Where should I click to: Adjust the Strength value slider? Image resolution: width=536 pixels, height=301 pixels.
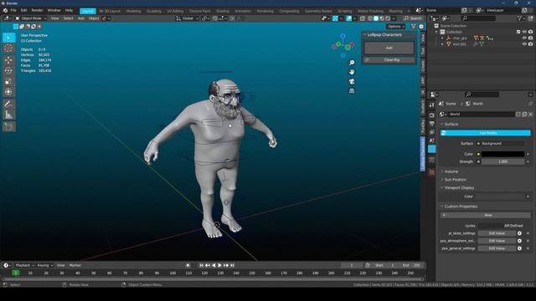[x=502, y=161]
